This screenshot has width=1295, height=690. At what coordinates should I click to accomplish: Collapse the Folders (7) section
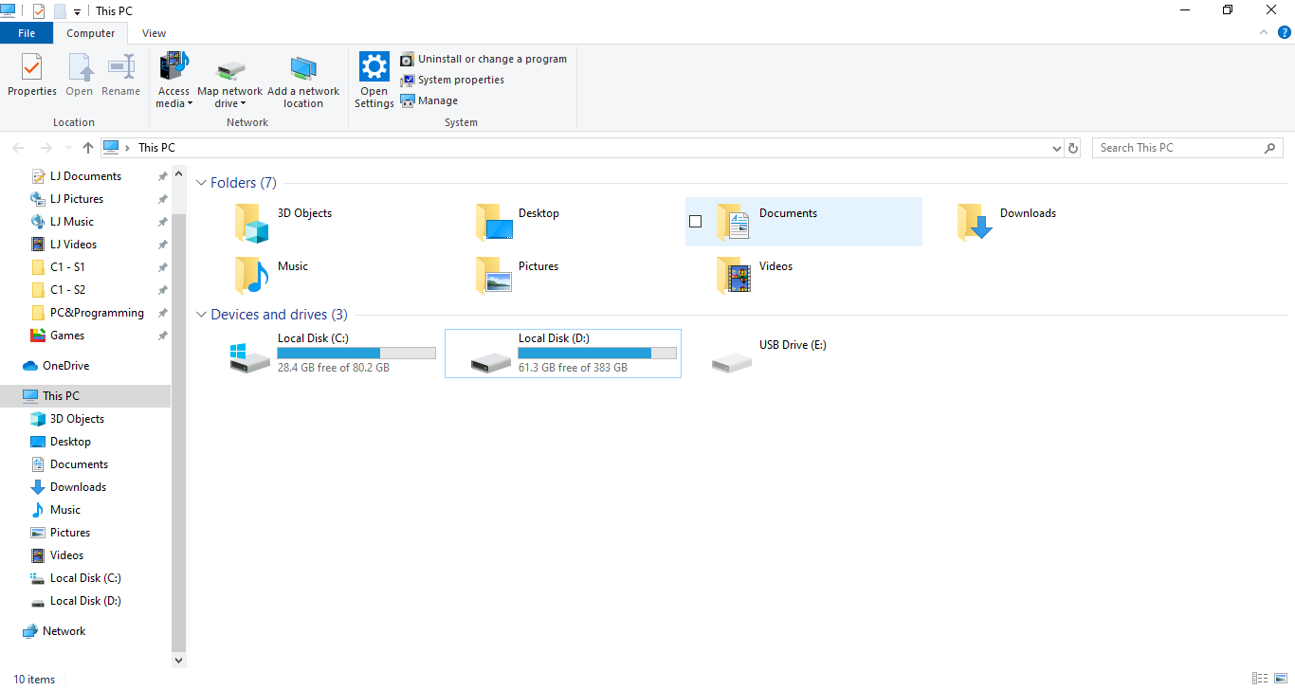point(201,183)
